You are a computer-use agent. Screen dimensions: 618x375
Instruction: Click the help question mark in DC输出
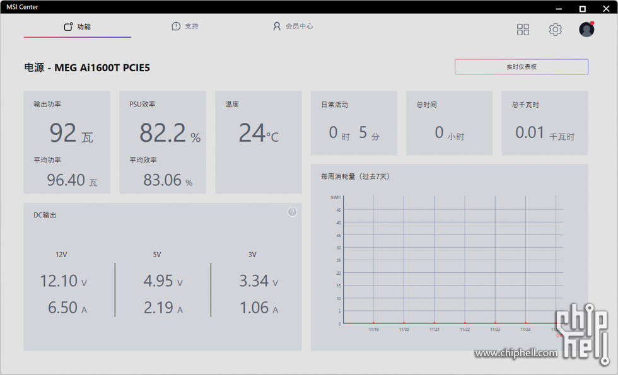(x=292, y=212)
